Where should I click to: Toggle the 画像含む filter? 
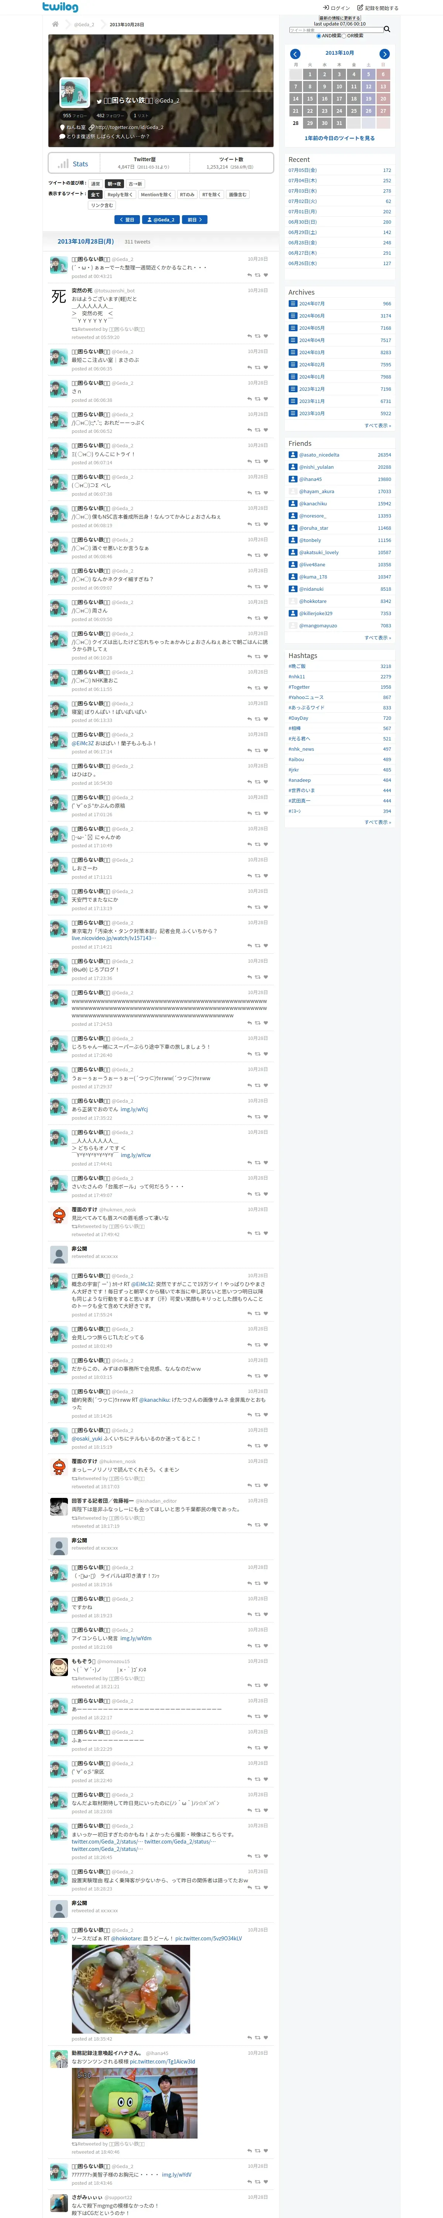pos(237,194)
